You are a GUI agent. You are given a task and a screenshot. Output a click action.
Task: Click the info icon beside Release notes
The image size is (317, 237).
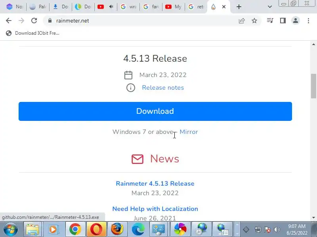(131, 88)
